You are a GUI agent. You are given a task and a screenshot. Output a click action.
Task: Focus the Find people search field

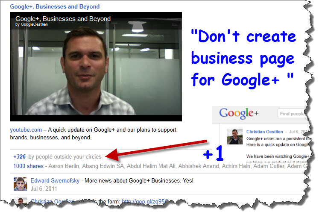[x=293, y=114]
